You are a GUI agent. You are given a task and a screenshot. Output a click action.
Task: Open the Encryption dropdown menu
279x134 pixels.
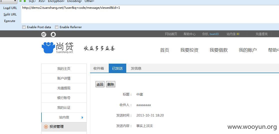56,1
